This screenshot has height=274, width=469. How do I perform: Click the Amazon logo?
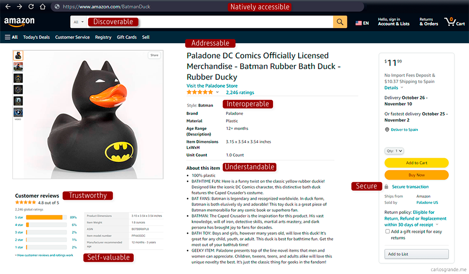pos(19,22)
